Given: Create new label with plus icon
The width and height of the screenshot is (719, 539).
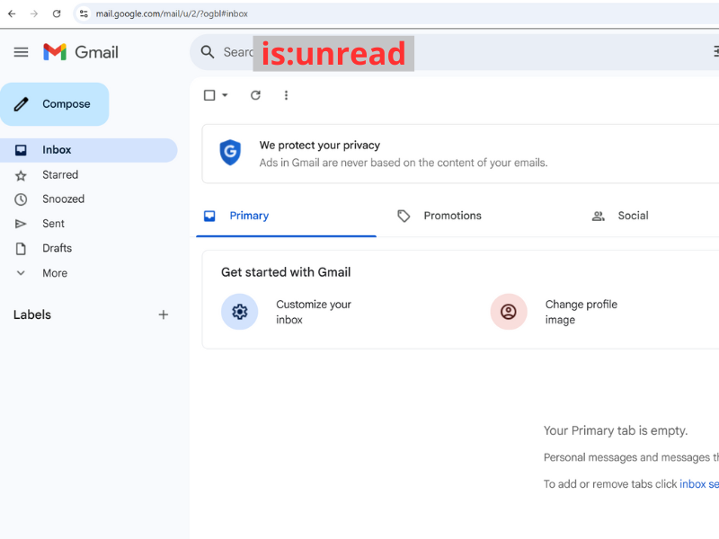Looking at the screenshot, I should [x=163, y=314].
